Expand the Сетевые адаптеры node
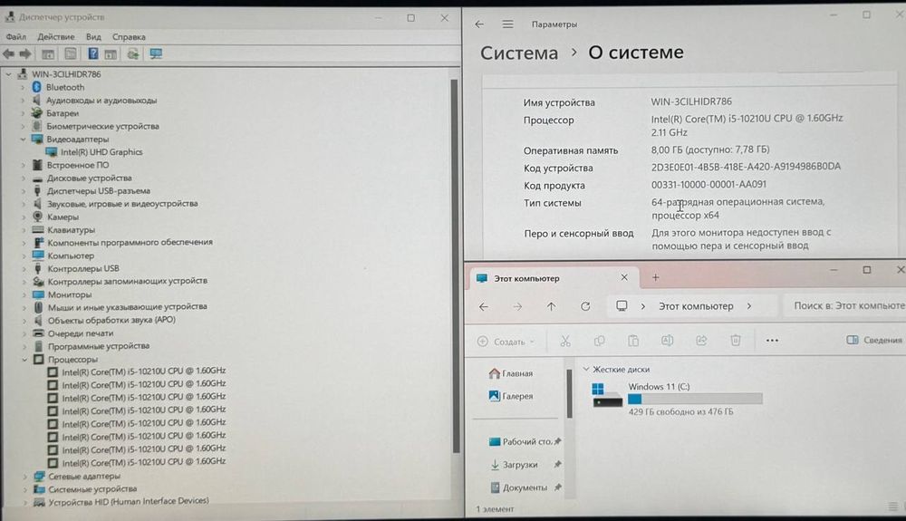906x521 pixels. tap(24, 477)
